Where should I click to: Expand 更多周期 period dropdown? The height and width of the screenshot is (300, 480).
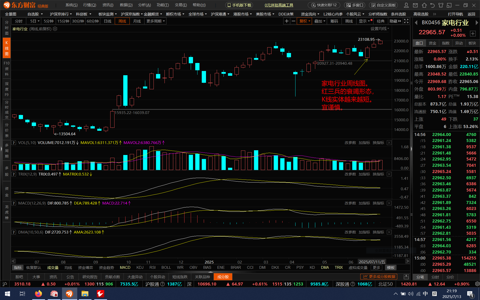155,21
